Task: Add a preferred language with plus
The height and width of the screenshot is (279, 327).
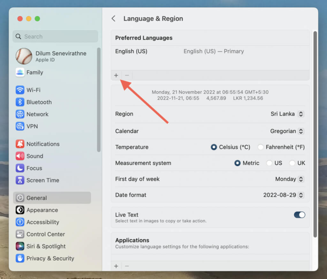Action: 116,75
